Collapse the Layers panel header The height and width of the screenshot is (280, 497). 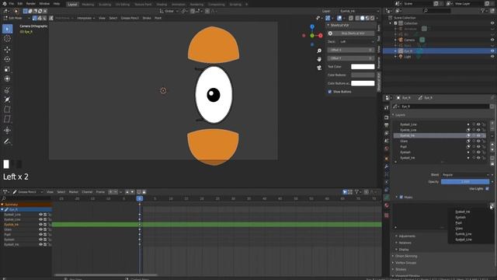[x=400, y=114]
